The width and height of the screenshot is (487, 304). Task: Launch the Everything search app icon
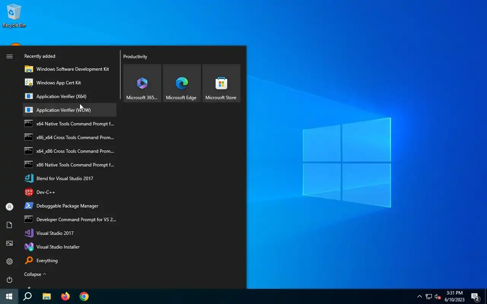tap(29, 261)
